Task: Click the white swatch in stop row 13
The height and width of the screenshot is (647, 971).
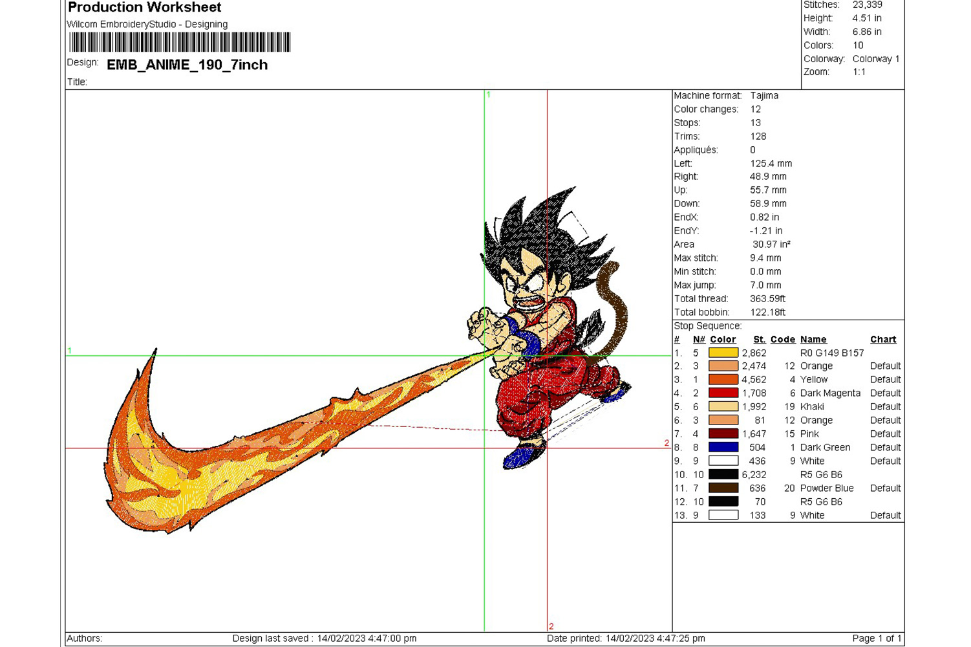Action: 723,515
